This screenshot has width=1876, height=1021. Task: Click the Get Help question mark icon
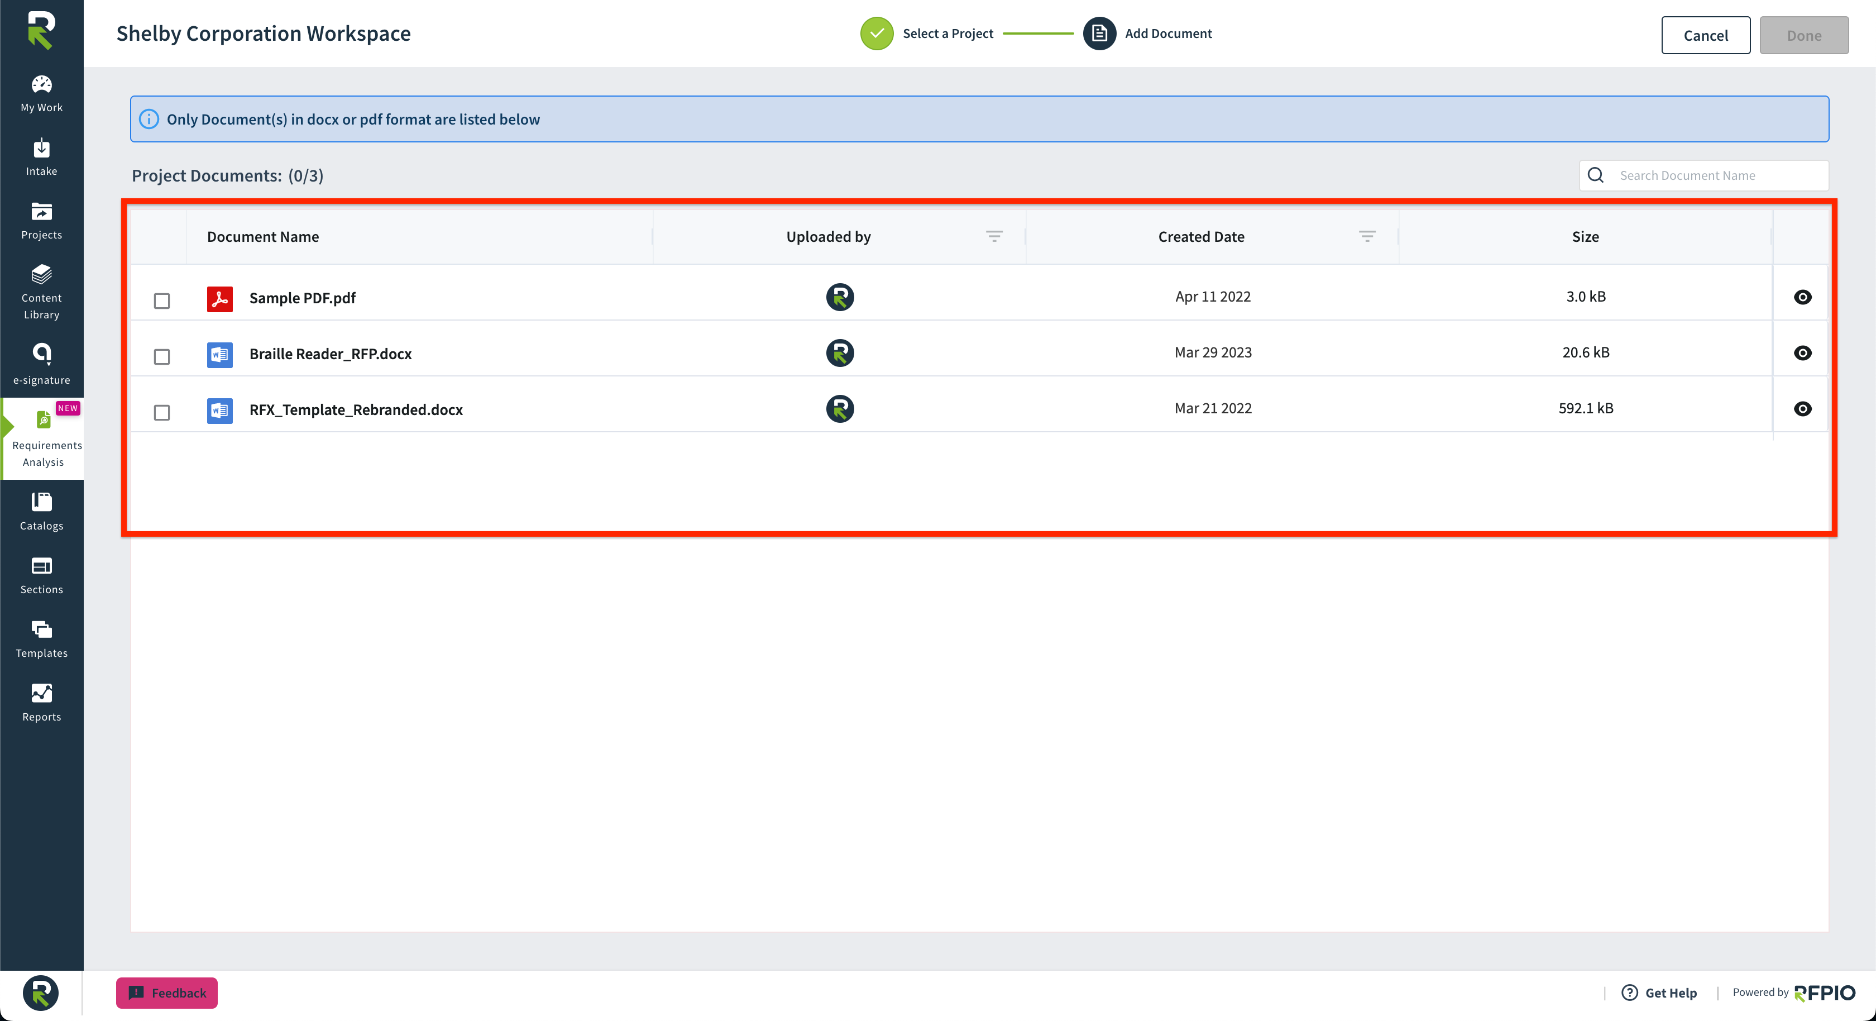click(1630, 992)
